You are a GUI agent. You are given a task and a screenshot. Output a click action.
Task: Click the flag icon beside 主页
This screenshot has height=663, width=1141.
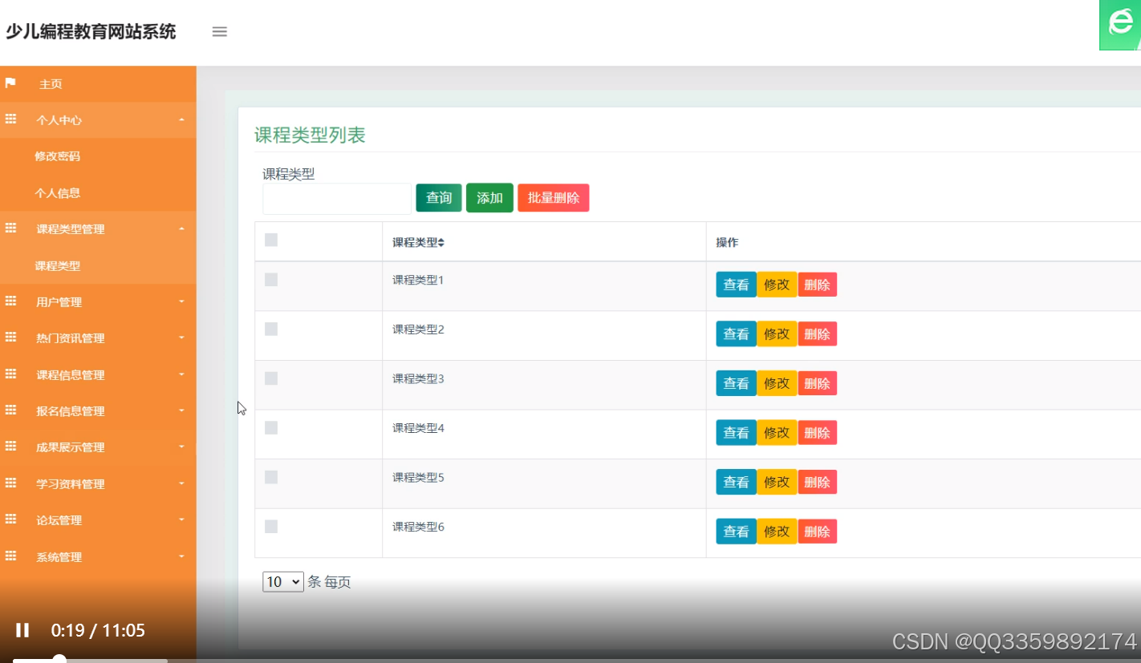10,83
